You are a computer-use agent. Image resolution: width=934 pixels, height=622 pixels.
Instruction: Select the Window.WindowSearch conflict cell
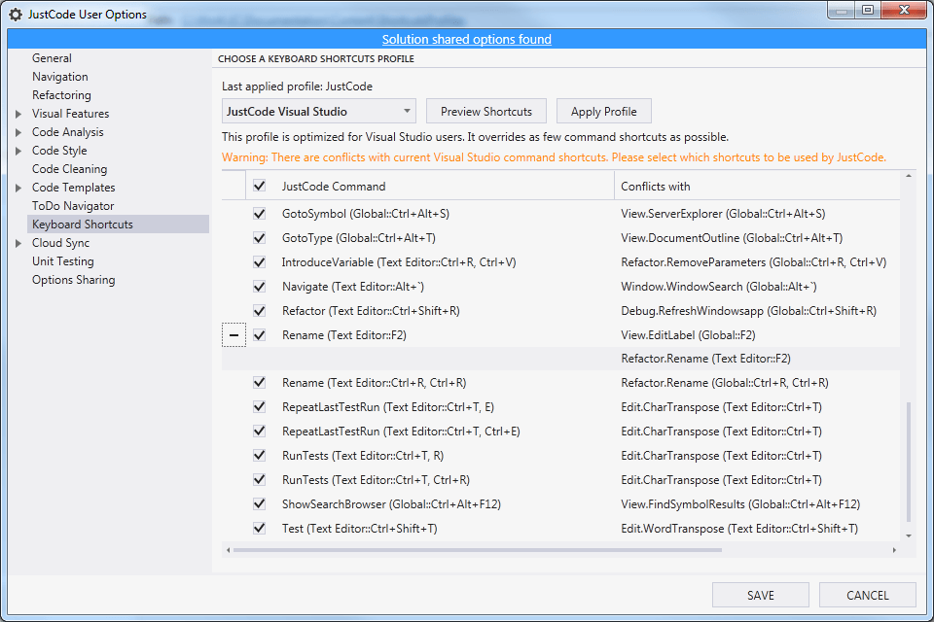(x=718, y=287)
